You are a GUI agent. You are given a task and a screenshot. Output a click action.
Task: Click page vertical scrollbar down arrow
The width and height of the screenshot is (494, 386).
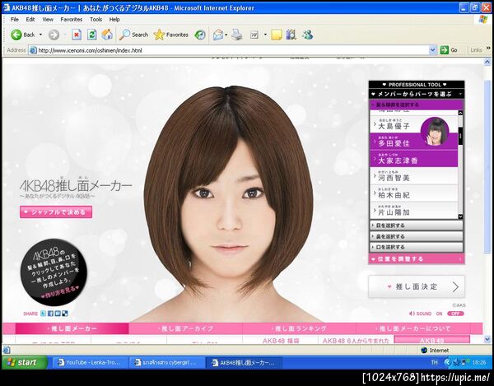coord(487,339)
